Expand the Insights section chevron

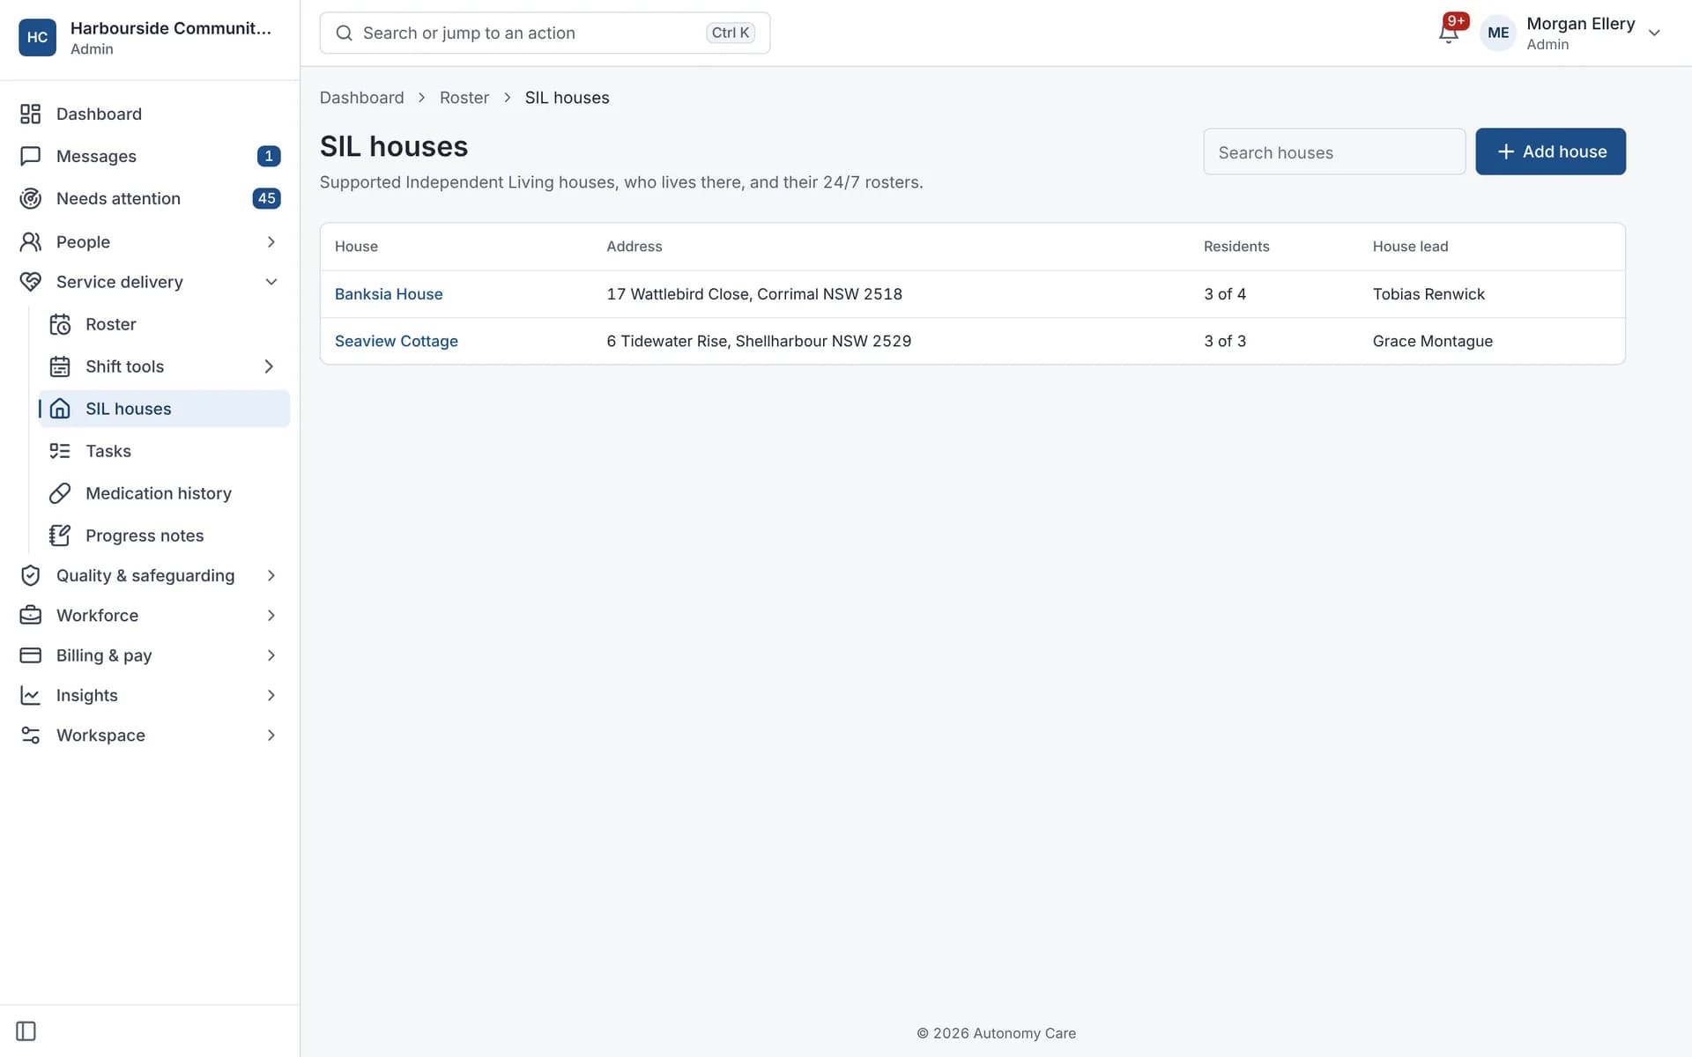(271, 695)
